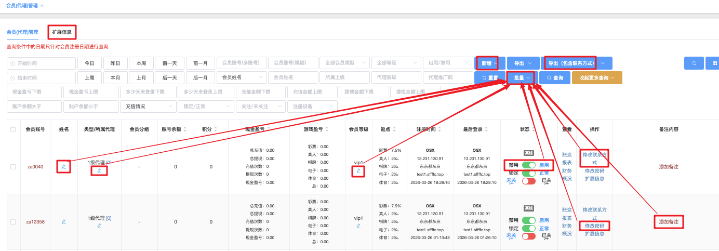Open the grid column settings icon
This screenshot has height=251, width=719.
[715, 63]
